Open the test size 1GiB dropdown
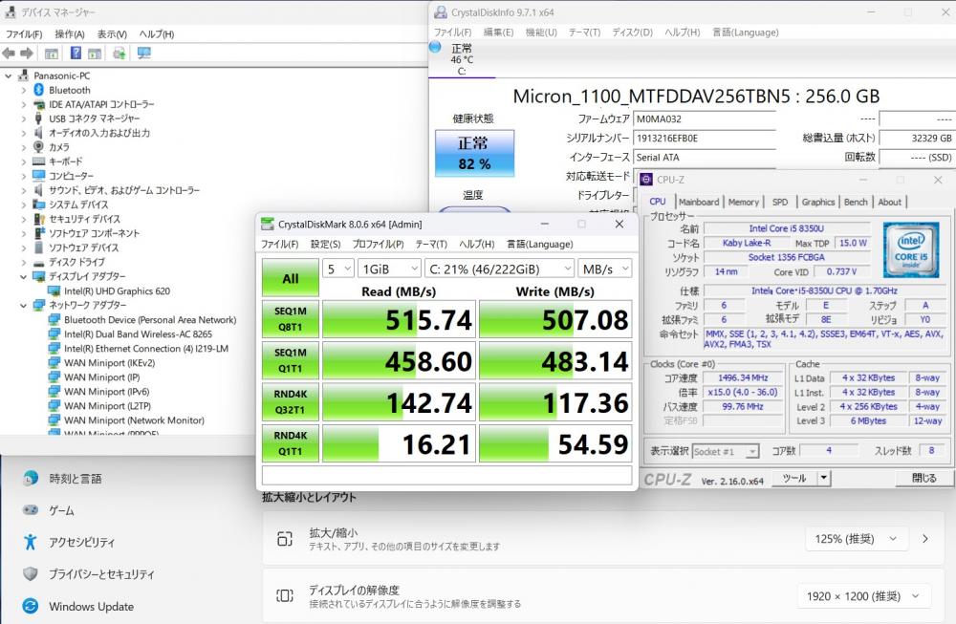The image size is (956, 624). tap(388, 269)
